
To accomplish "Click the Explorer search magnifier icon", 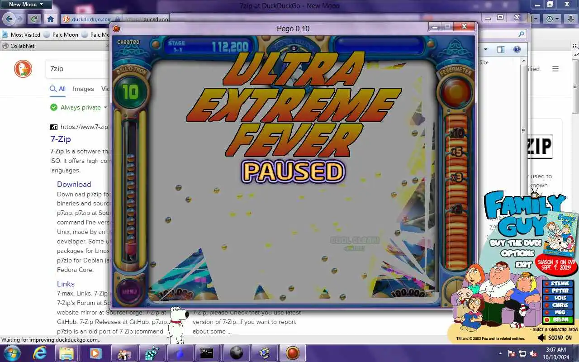I will click(x=521, y=34).
